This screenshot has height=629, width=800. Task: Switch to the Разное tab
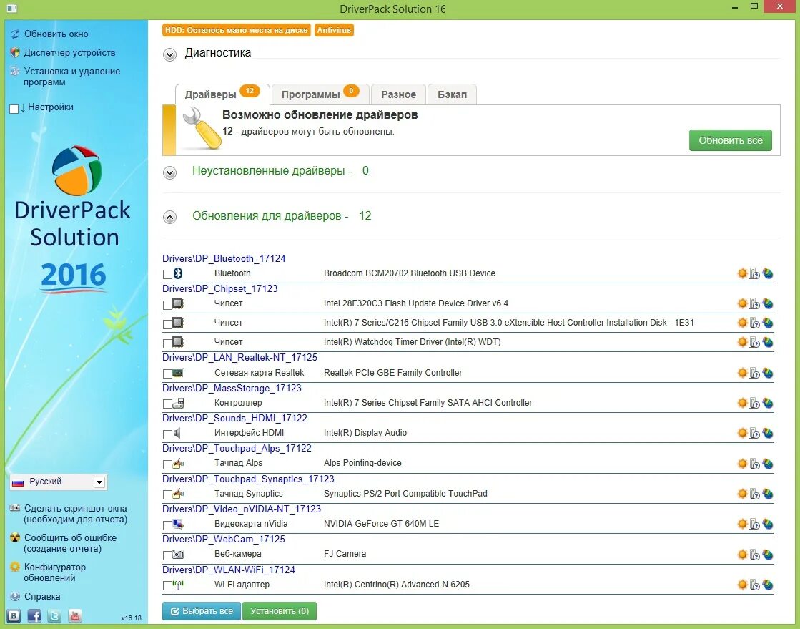click(x=398, y=94)
